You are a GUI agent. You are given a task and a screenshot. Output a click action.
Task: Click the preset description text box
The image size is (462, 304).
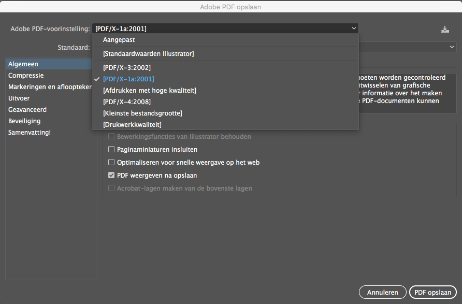click(408, 93)
